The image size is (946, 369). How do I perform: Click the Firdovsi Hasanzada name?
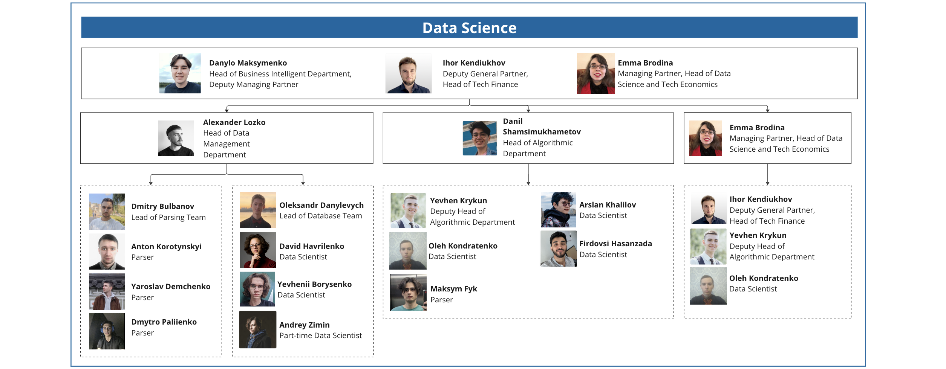coord(615,244)
